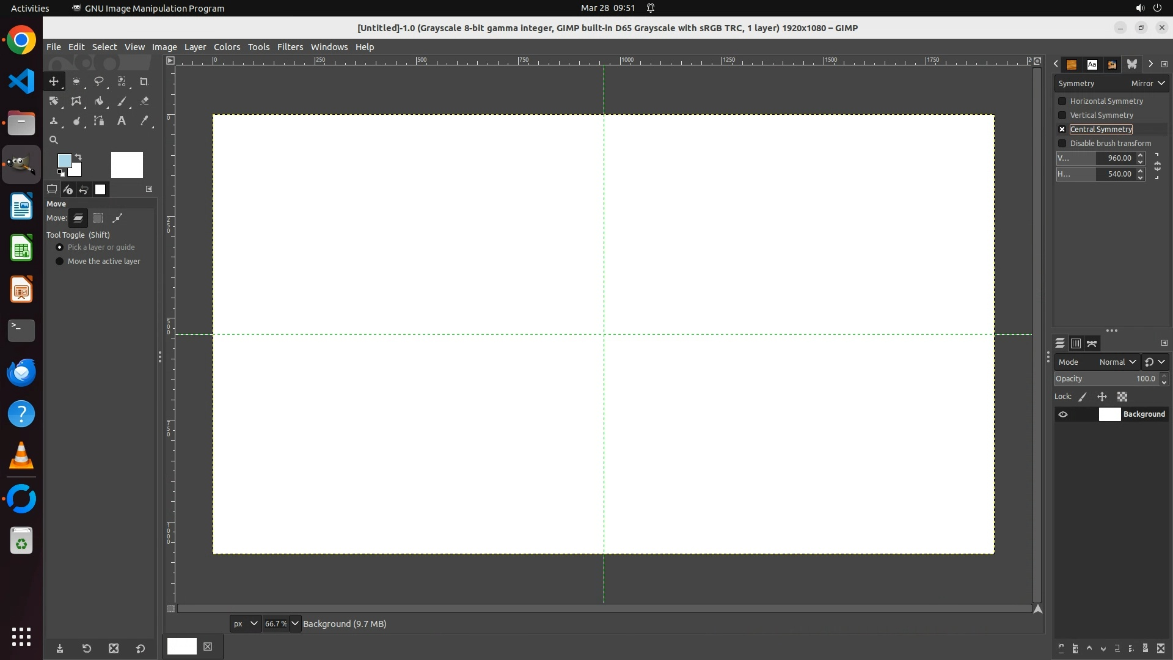Open the Colors menu
This screenshot has height=660, width=1173.
point(227,47)
